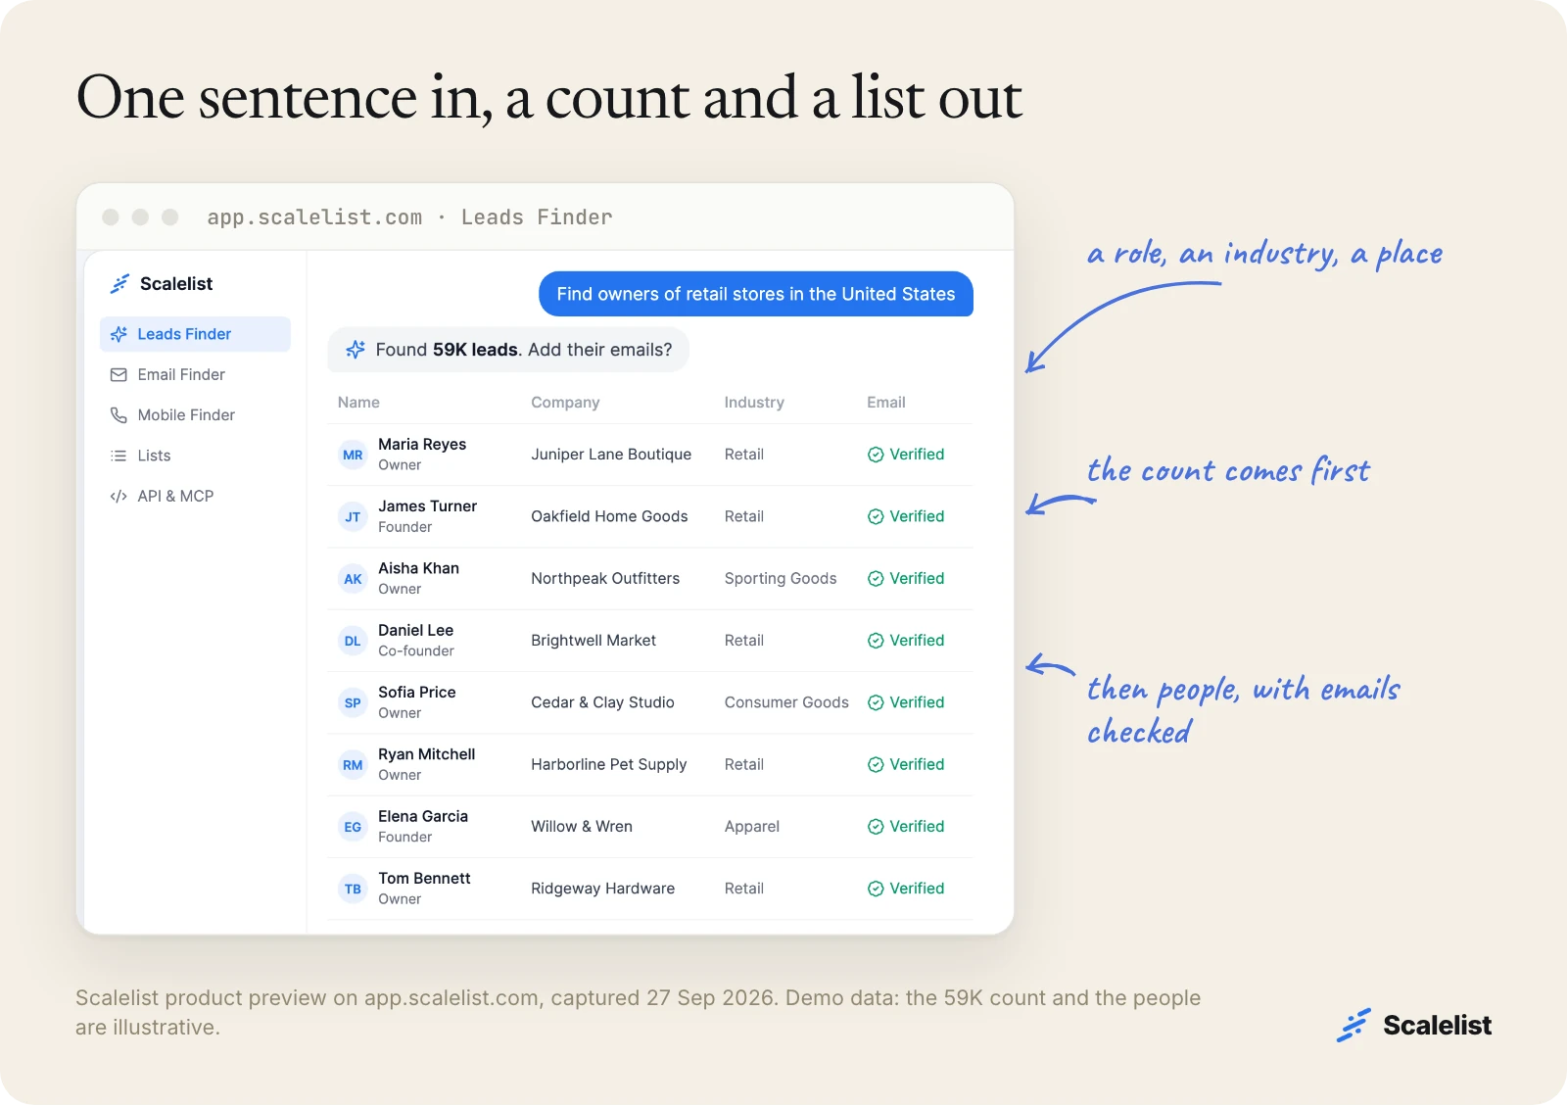Open Lists in the sidebar
Image resolution: width=1567 pixels, height=1107 pixels.
point(195,456)
